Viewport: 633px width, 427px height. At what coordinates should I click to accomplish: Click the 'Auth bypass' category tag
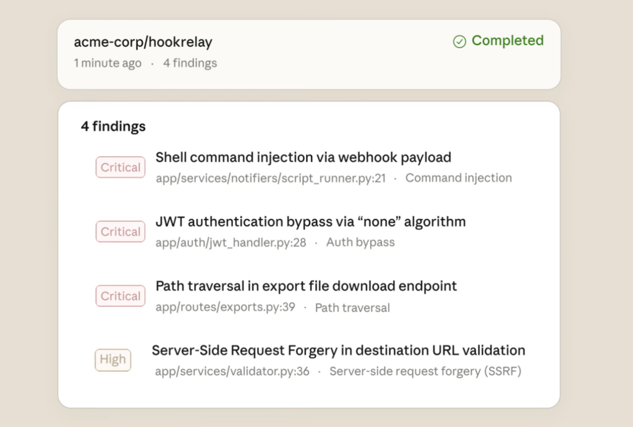(x=360, y=242)
